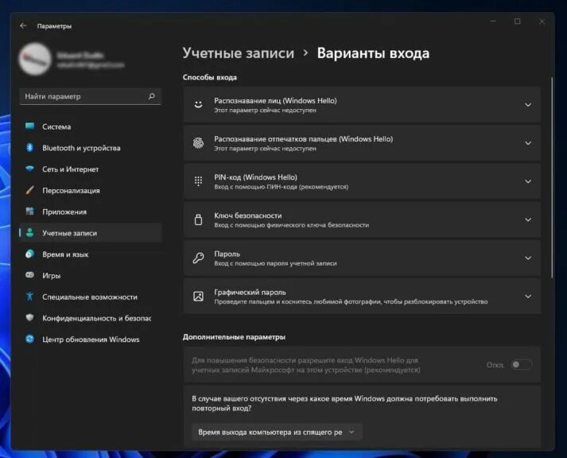This screenshot has width=567, height=458.
Task: Open Время и язык section
Action: (x=91, y=254)
